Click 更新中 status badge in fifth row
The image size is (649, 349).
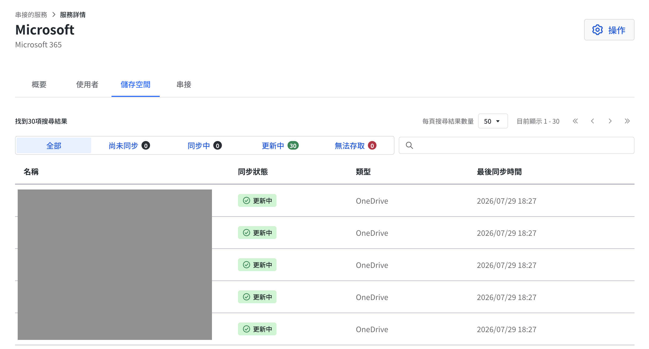[x=257, y=329]
